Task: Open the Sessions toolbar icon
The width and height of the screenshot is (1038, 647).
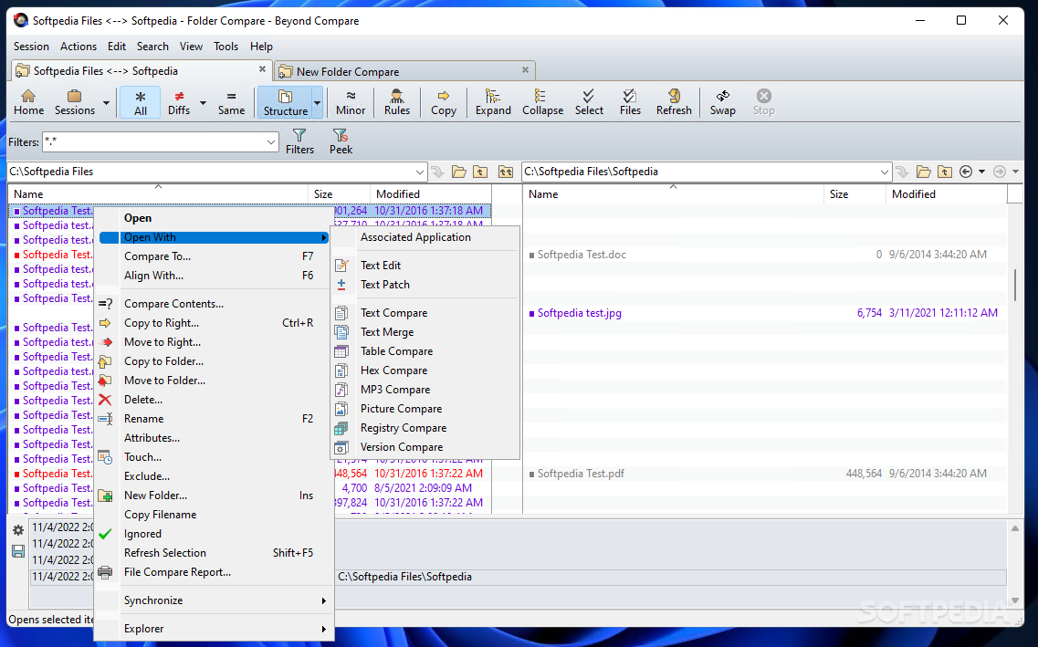Action: (74, 102)
